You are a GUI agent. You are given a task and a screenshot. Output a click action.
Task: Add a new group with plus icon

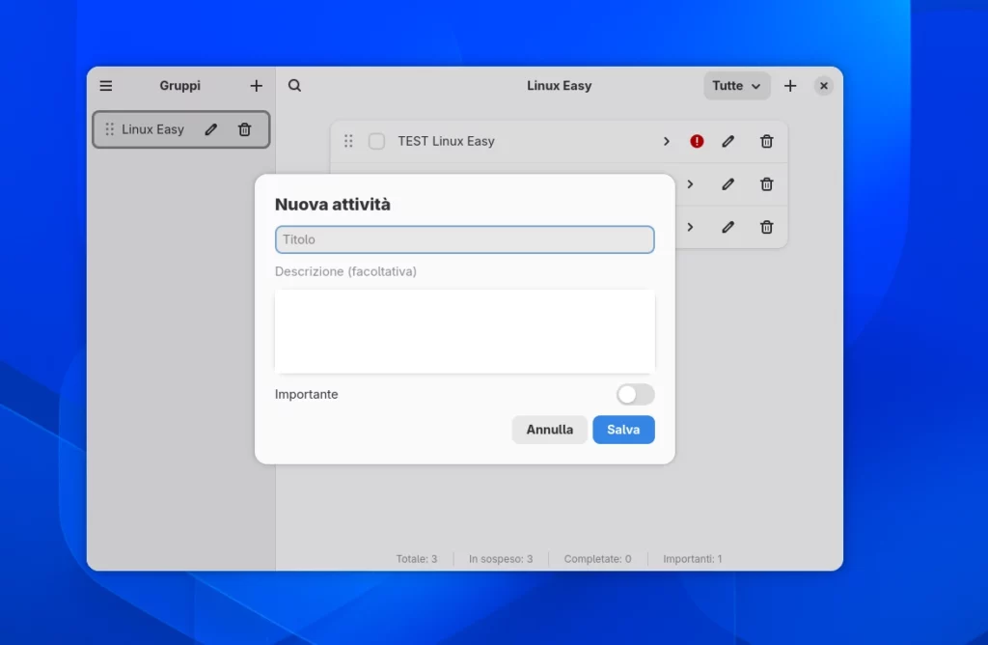pos(256,86)
